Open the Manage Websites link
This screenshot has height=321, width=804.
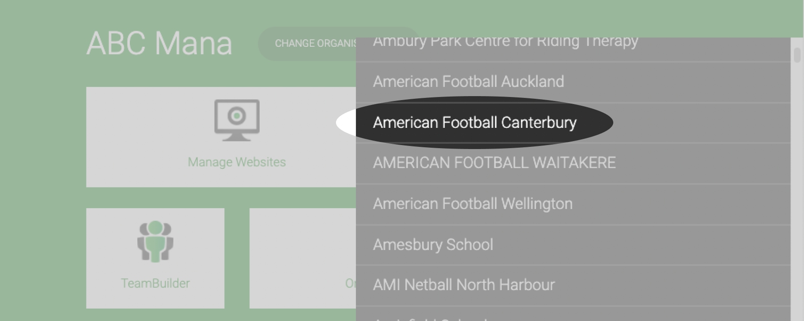click(237, 162)
